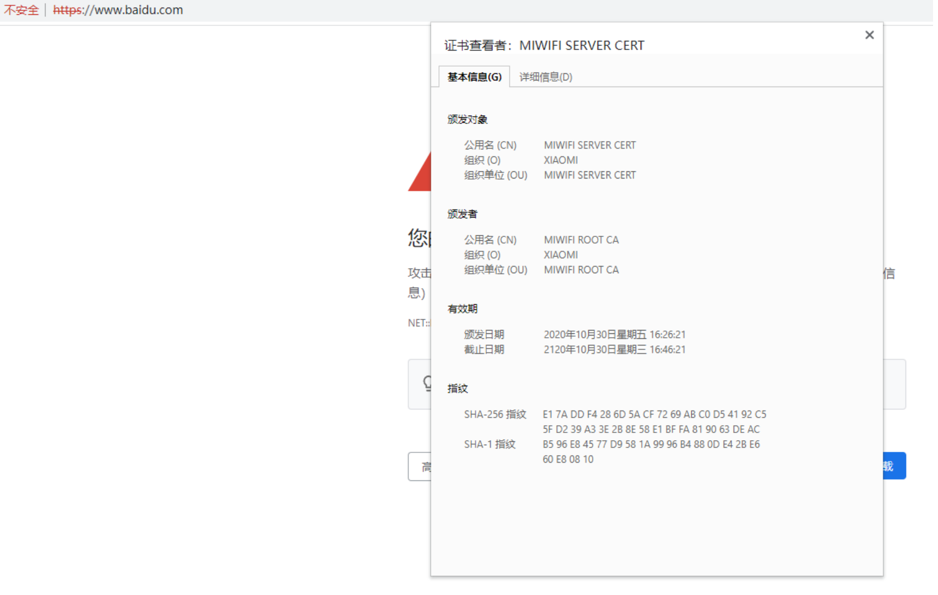Click the 颁发日期 date value 2020年10月30日
The width and height of the screenshot is (938, 595).
click(x=614, y=334)
